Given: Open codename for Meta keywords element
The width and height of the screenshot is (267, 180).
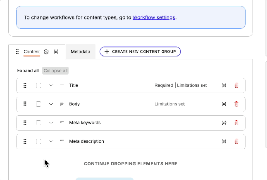Looking at the screenshot, I should pyautogui.click(x=224, y=123).
